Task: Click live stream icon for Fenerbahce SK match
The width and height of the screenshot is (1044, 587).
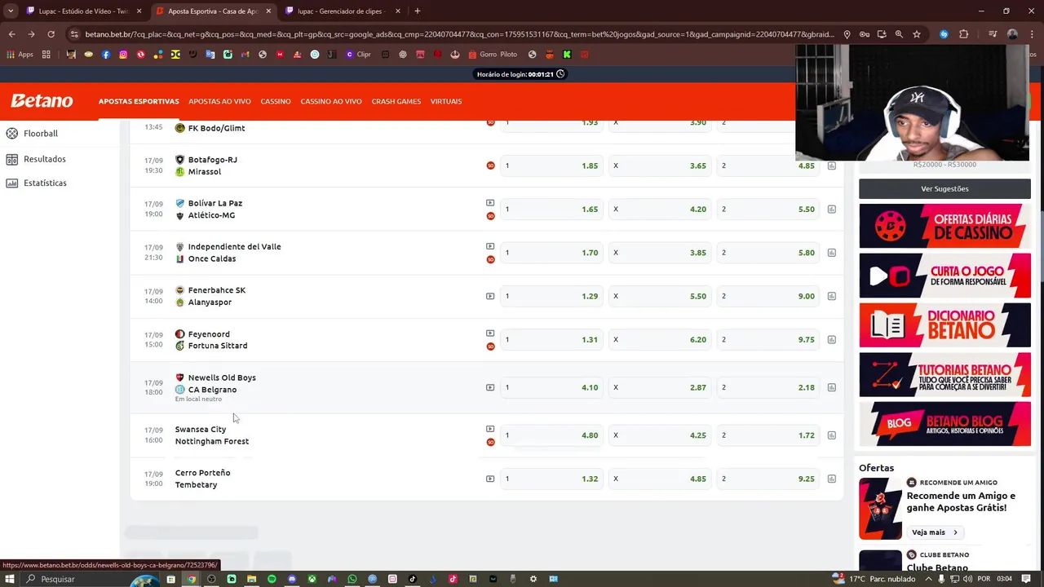Action: [x=490, y=296]
